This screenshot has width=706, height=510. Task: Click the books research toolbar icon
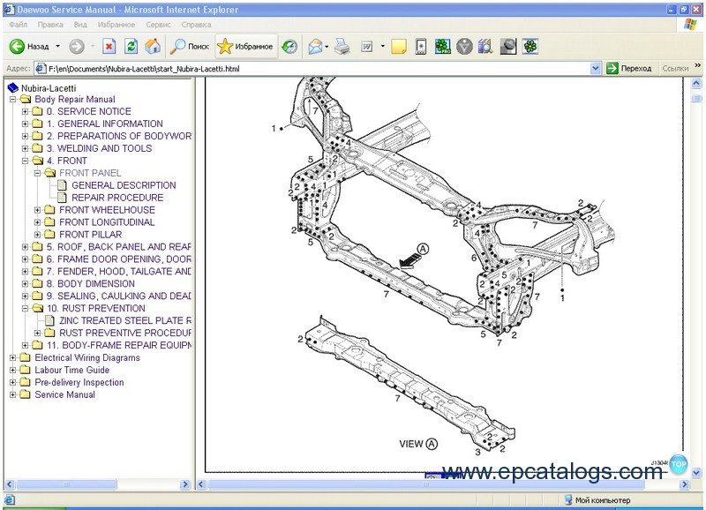tap(485, 47)
